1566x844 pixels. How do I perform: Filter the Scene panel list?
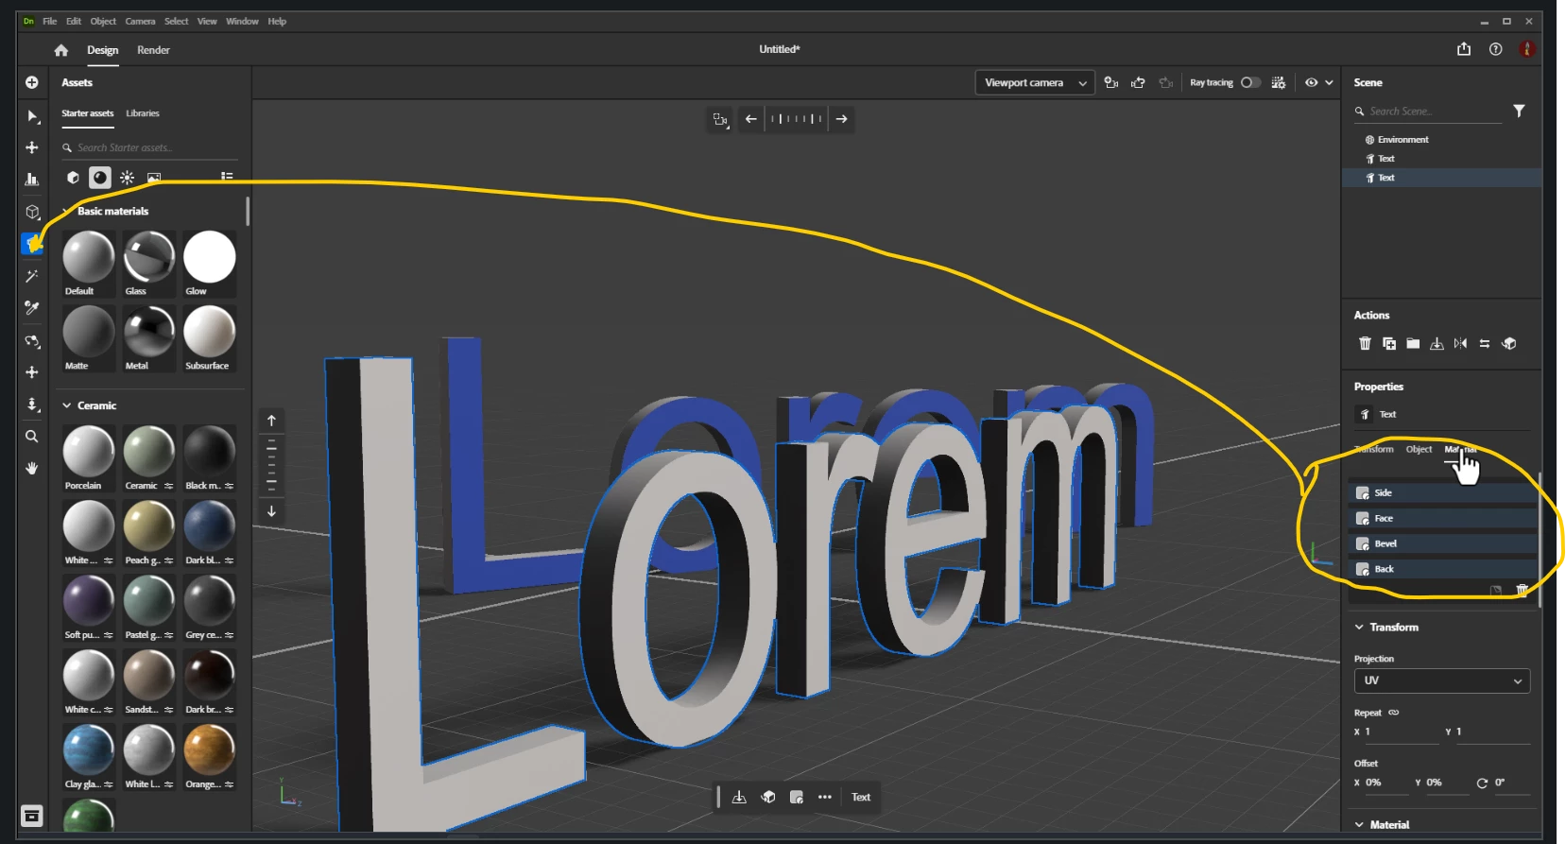pyautogui.click(x=1519, y=111)
